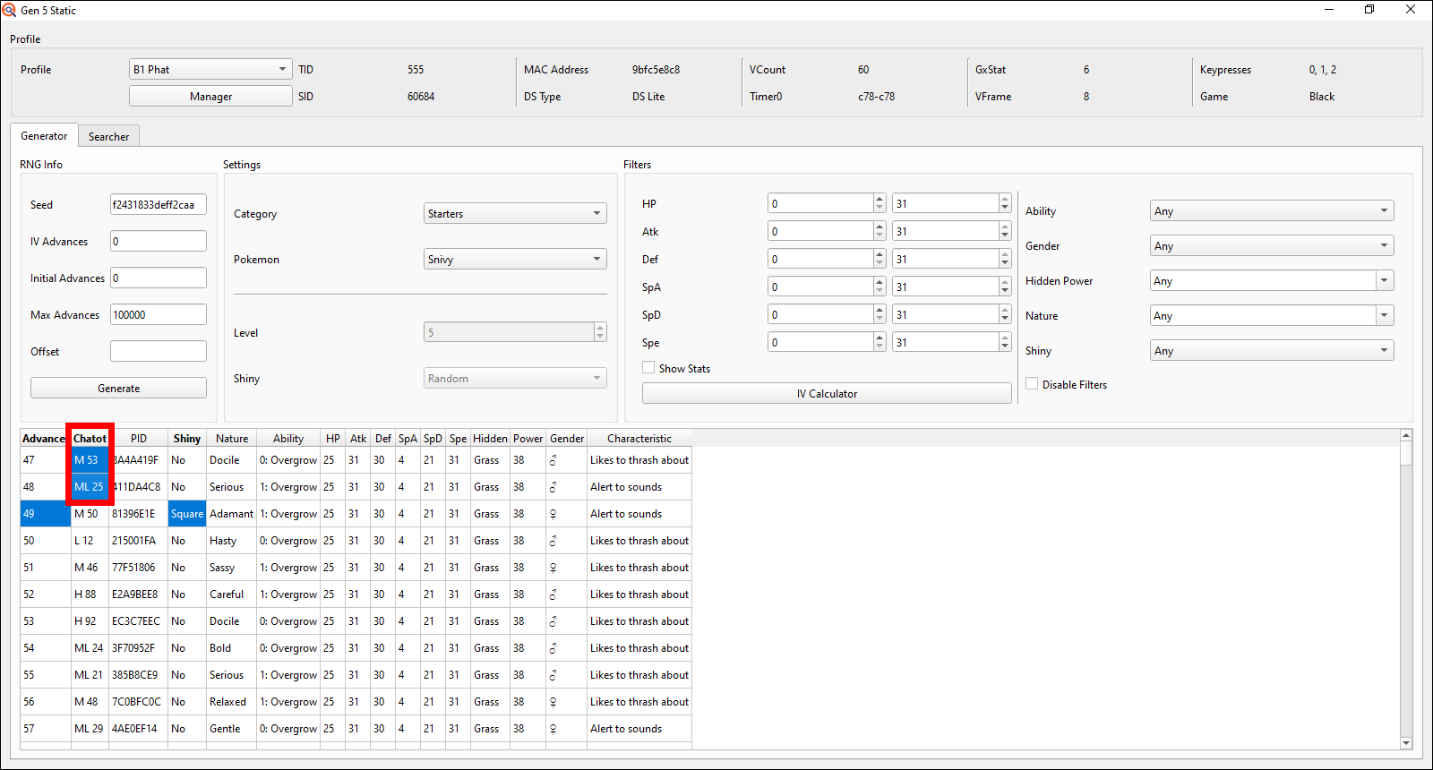Click the Gen 5 Static app icon
The width and height of the screenshot is (1433, 770).
(x=9, y=10)
